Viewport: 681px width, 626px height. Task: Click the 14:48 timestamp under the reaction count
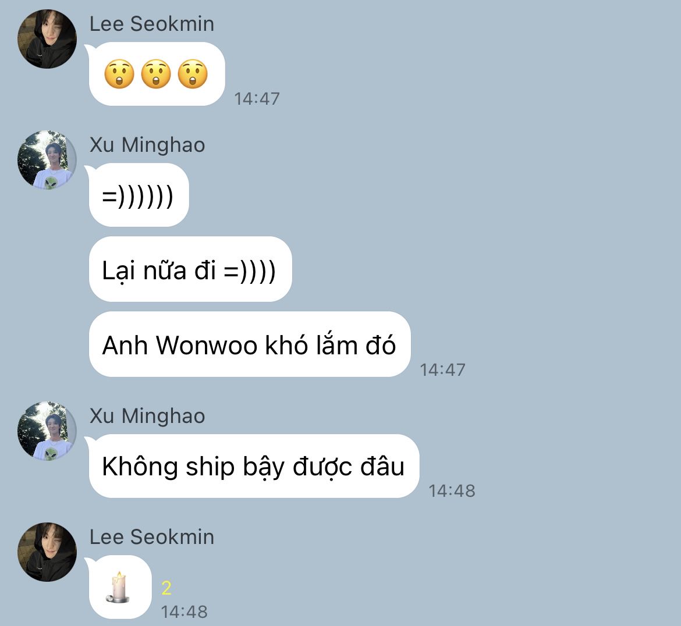coord(184,612)
